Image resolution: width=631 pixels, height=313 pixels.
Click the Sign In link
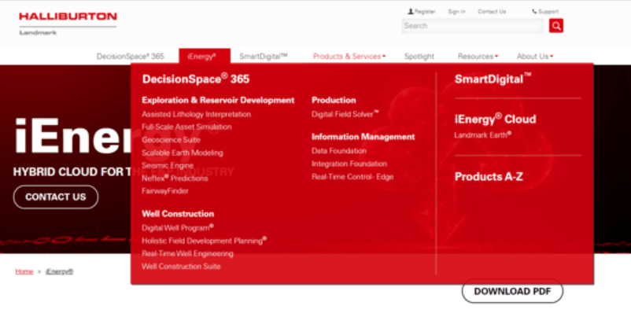[456, 12]
